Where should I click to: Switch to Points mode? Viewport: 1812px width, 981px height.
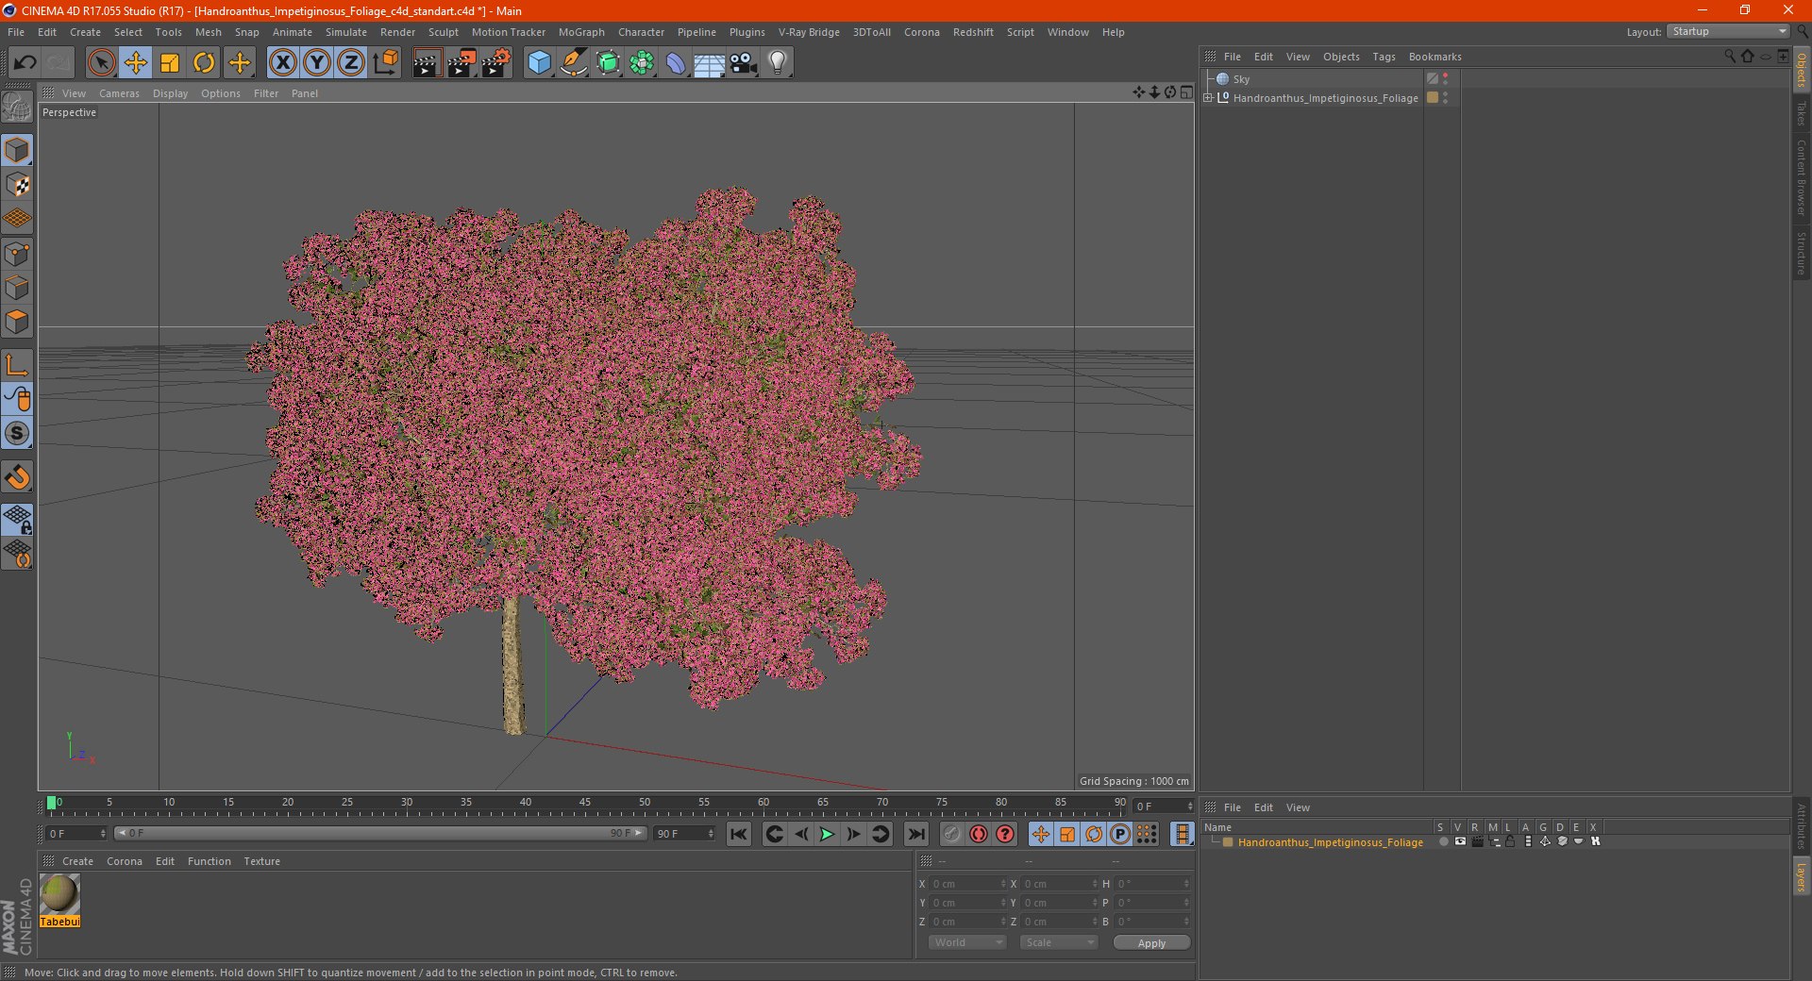pyautogui.click(x=17, y=254)
